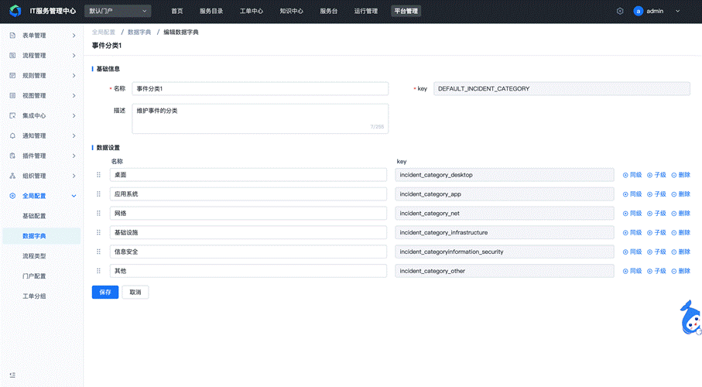Open the settings gear icon in header
The image size is (702, 387).
click(620, 11)
